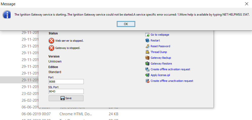The height and width of the screenshot is (120, 252).
Task: Click OK in the Message dialog
Action: 126,24
